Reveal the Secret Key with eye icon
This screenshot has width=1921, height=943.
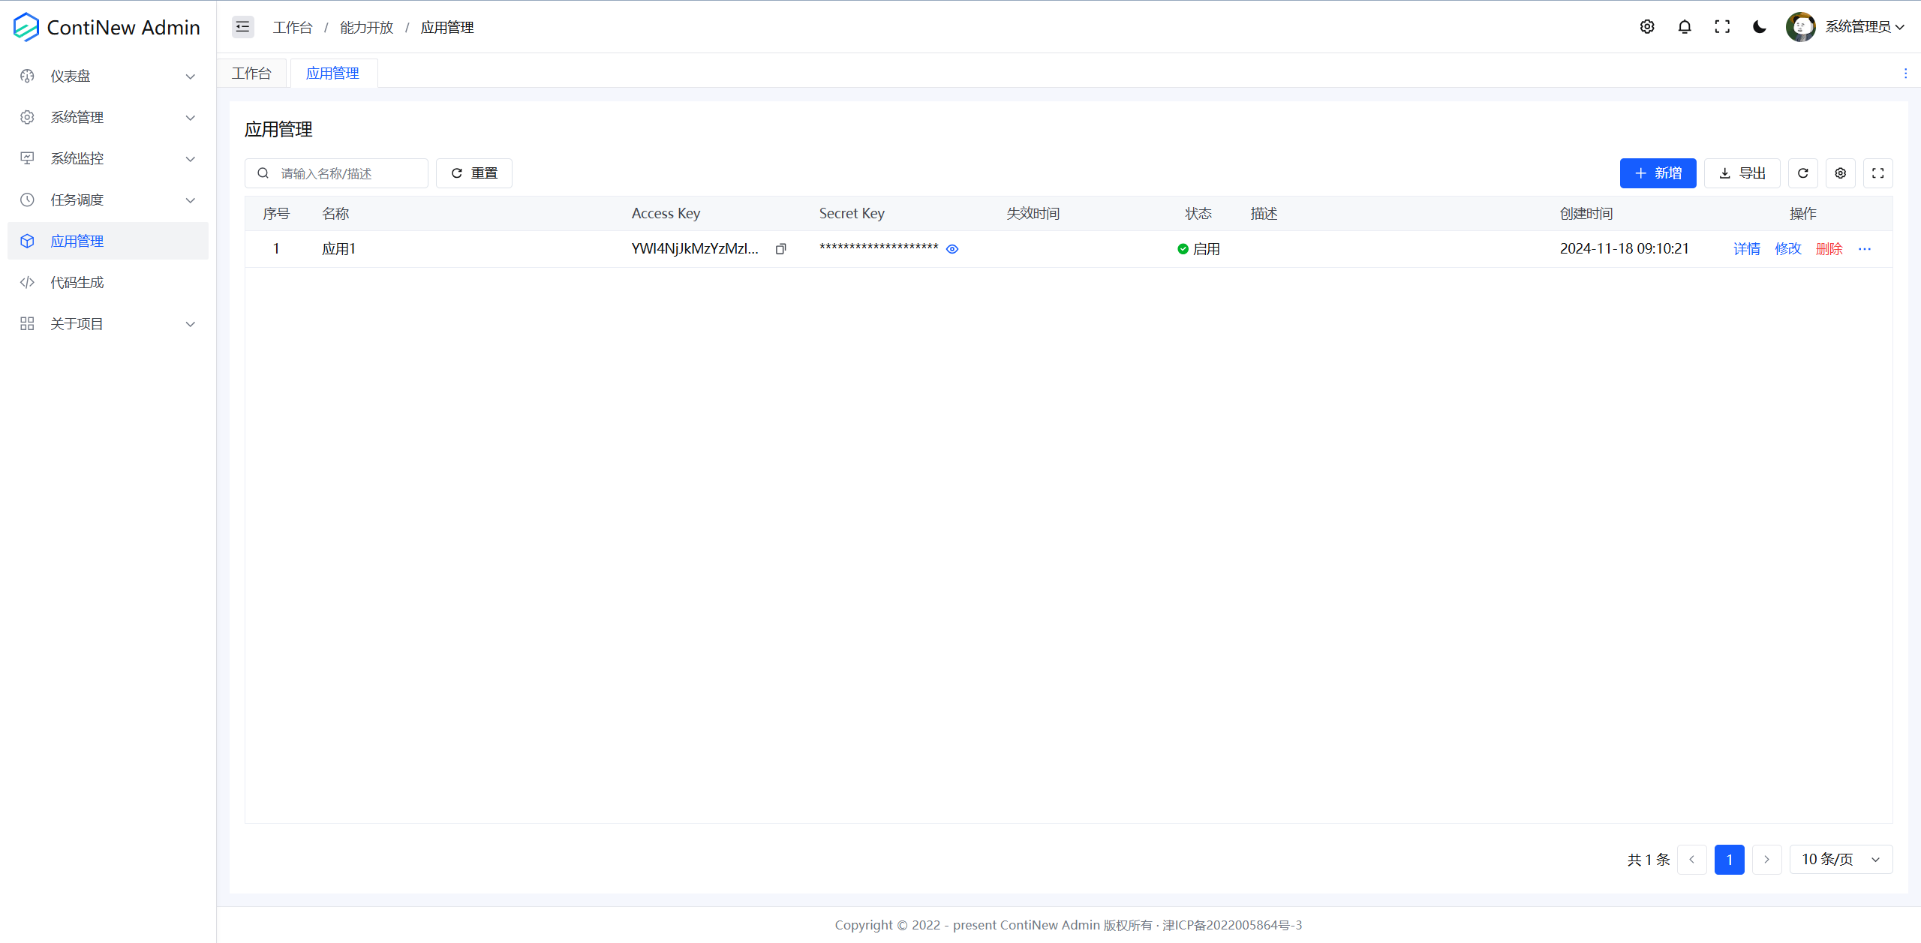[951, 249]
